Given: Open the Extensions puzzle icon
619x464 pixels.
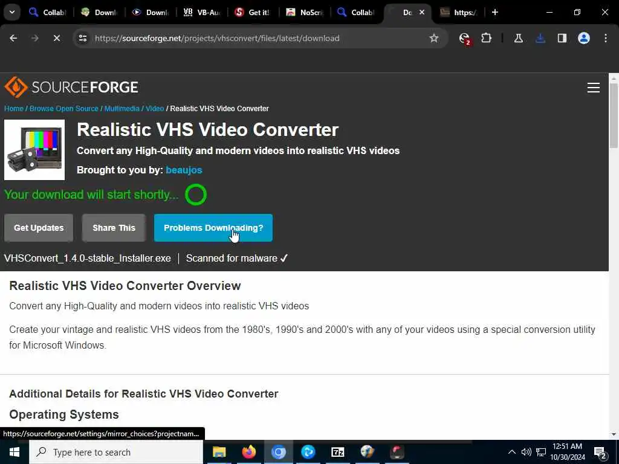Looking at the screenshot, I should click(x=487, y=38).
